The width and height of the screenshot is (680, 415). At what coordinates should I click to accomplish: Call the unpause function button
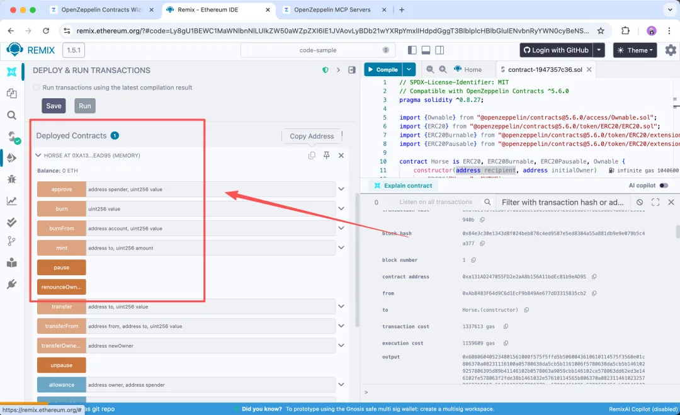coord(62,365)
